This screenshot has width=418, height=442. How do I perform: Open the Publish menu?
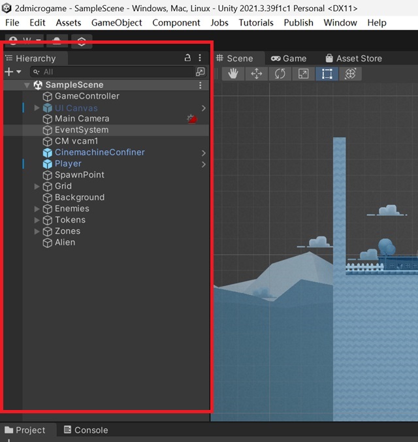[x=298, y=23]
